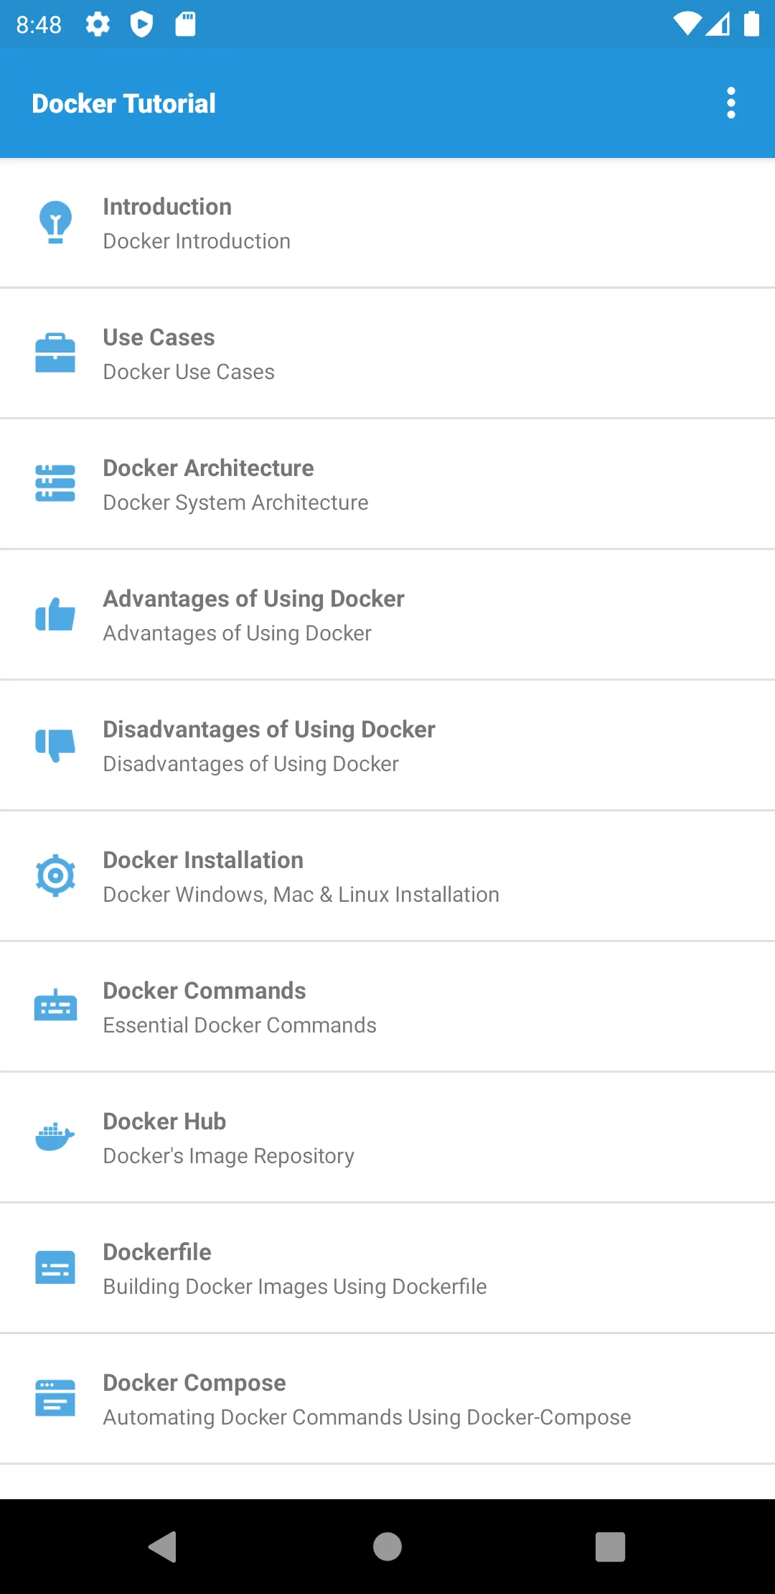Tap 'Building Docker Images Using Dockerfile' subtitle
Image resolution: width=775 pixels, height=1594 pixels.
pyautogui.click(x=295, y=1287)
